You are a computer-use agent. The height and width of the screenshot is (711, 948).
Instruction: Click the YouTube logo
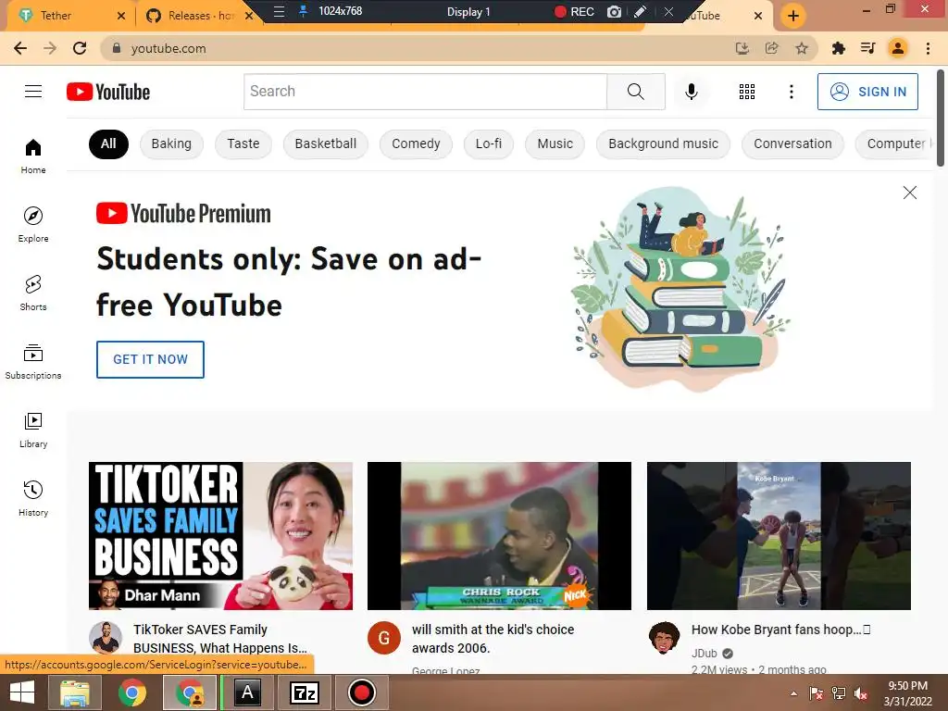click(x=108, y=92)
